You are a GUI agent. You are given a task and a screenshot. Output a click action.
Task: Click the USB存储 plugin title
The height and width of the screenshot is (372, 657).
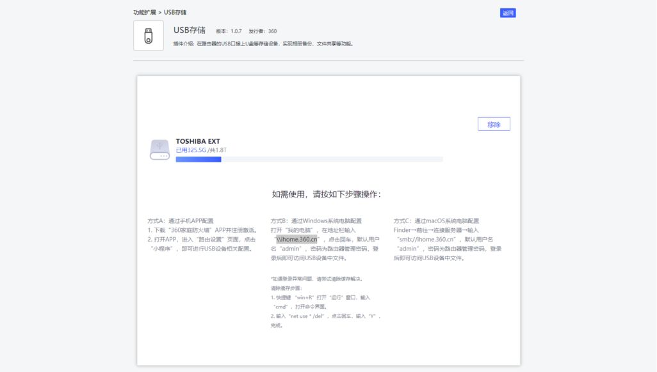click(190, 30)
